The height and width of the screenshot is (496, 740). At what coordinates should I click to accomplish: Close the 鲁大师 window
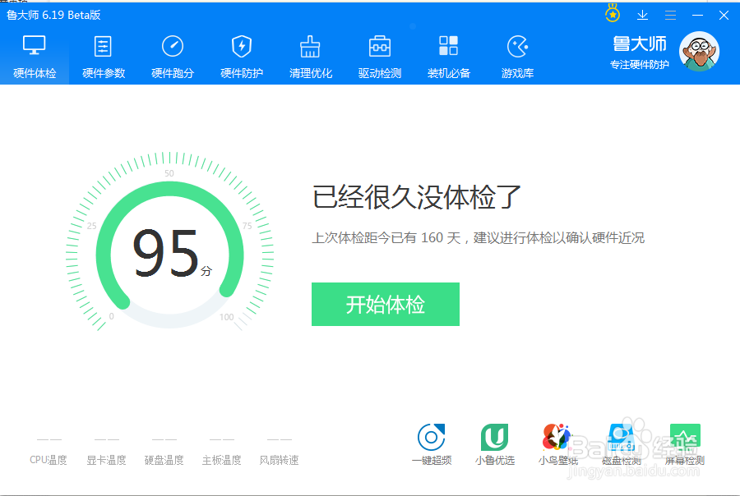pos(724,15)
